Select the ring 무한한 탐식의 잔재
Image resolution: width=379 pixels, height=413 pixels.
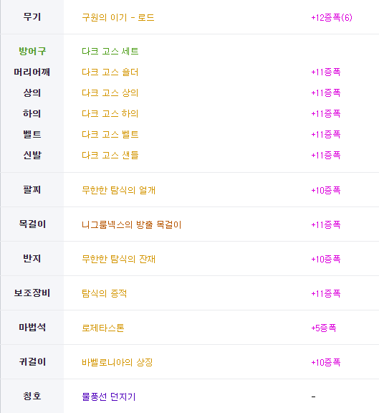118,259
